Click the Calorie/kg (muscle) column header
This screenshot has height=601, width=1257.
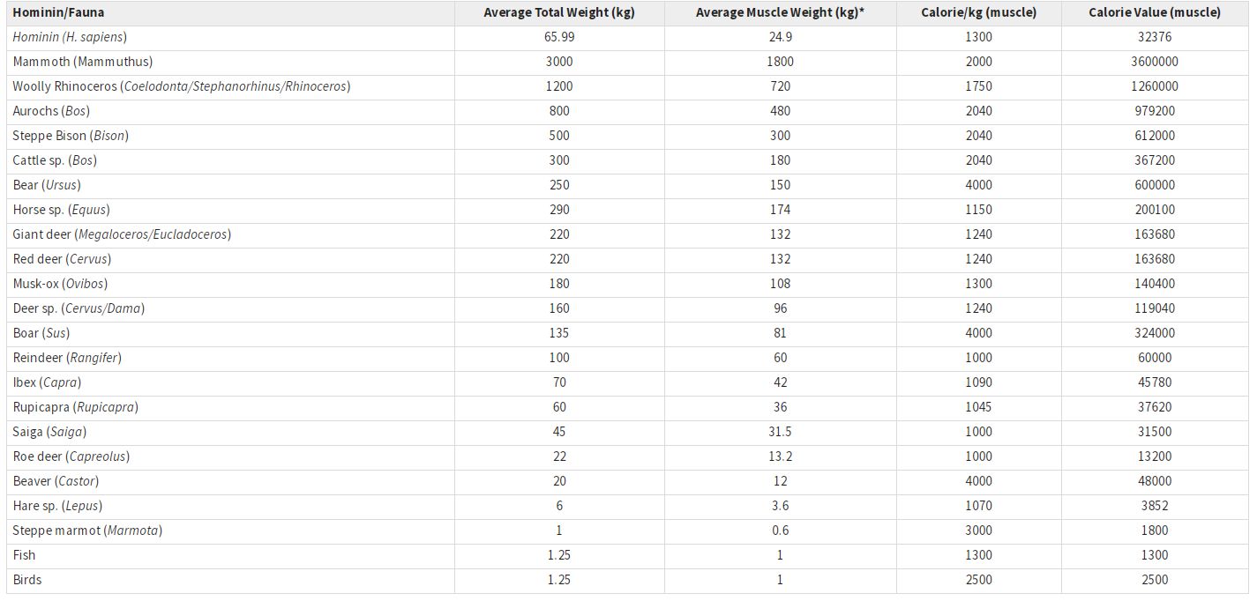(978, 12)
